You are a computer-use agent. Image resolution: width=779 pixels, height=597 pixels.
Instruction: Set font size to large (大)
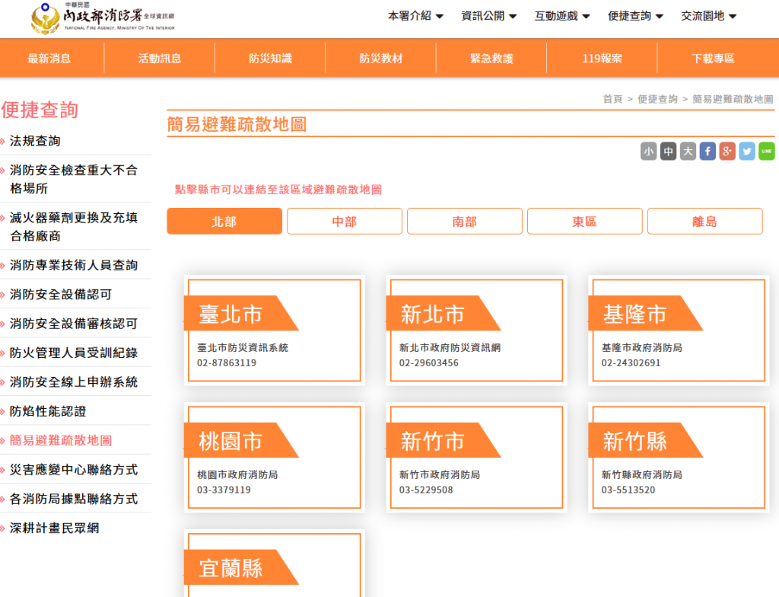(688, 152)
